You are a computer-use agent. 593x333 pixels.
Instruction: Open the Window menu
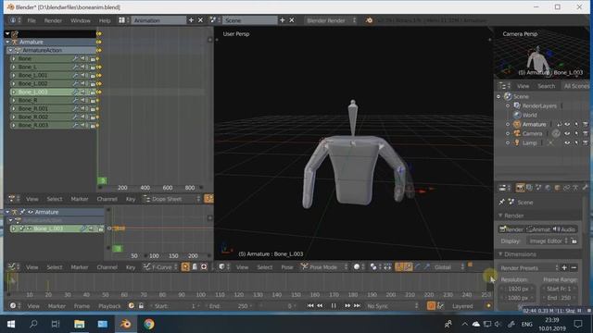point(81,20)
